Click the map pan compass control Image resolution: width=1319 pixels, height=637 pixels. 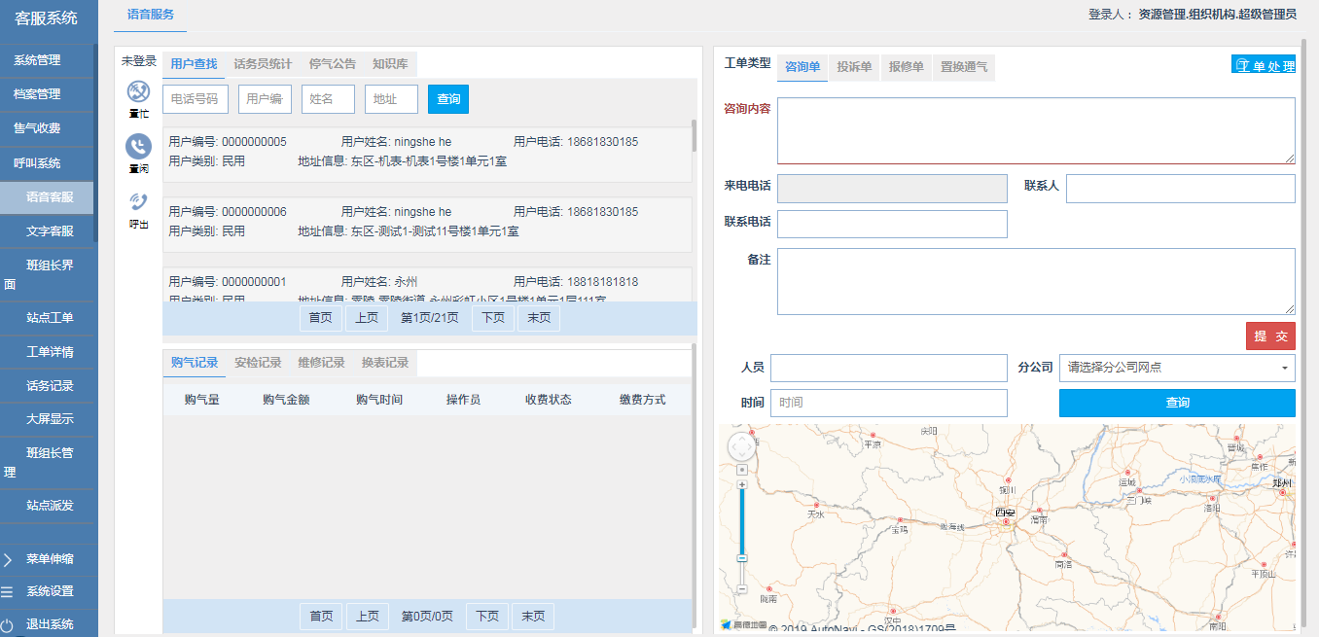click(x=741, y=447)
